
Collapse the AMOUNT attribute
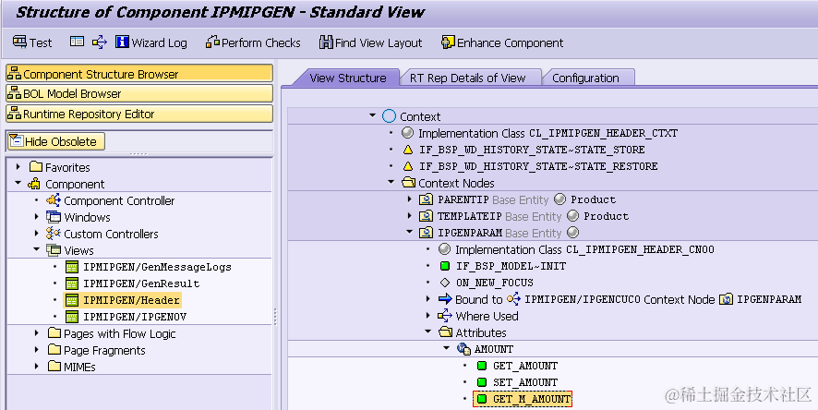point(447,348)
